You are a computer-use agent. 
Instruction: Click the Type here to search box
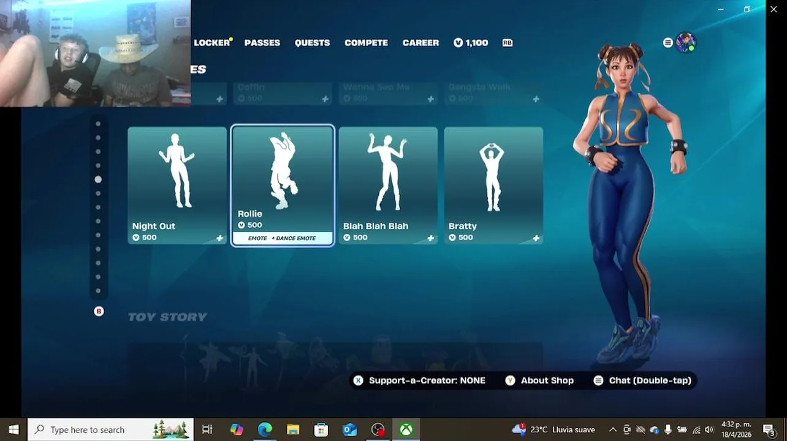point(111,430)
